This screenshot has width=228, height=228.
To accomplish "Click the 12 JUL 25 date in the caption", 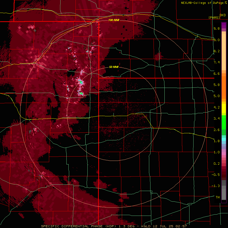I will coord(163,226).
